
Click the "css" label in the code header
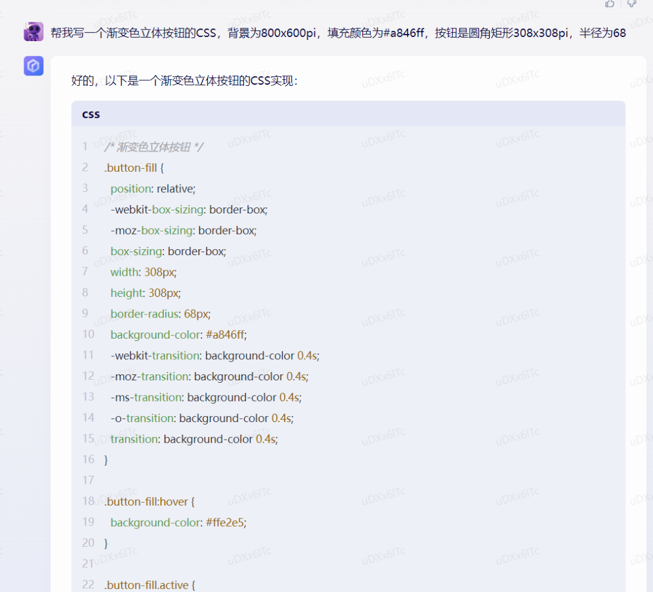pos(91,114)
